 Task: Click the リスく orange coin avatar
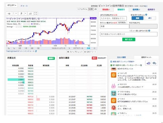point(113,100)
